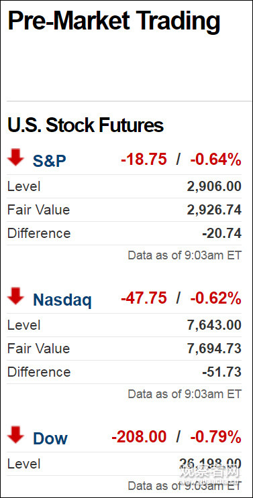Image resolution: width=253 pixels, height=498 pixels.
Task: Select the S&P percent change -0.64%
Action: 216,159
